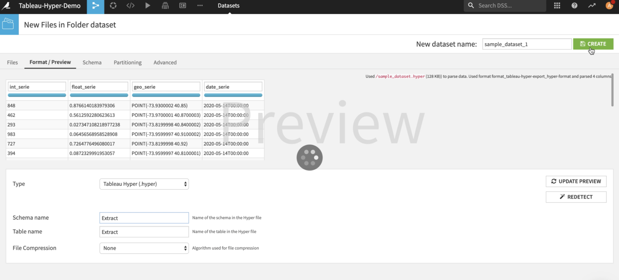Click the blue quality bar under float_serie
Image resolution: width=619 pixels, height=280 pixels.
click(x=99, y=95)
